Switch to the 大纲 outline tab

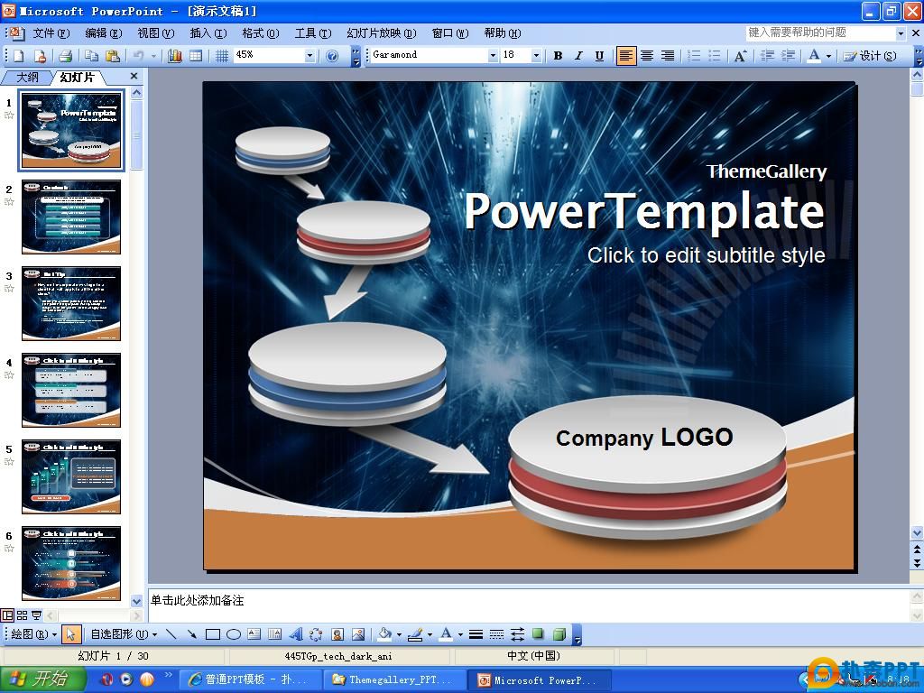click(27, 78)
